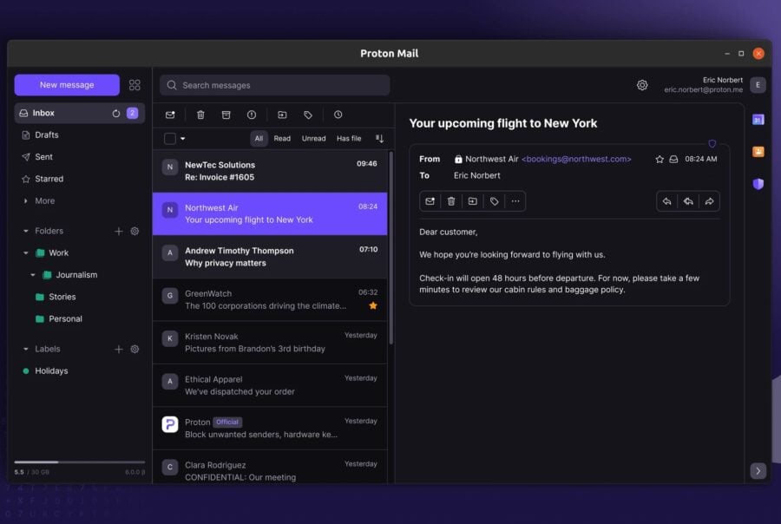
Task: Open Andrew Timothy Thompson's email
Action: click(x=270, y=257)
